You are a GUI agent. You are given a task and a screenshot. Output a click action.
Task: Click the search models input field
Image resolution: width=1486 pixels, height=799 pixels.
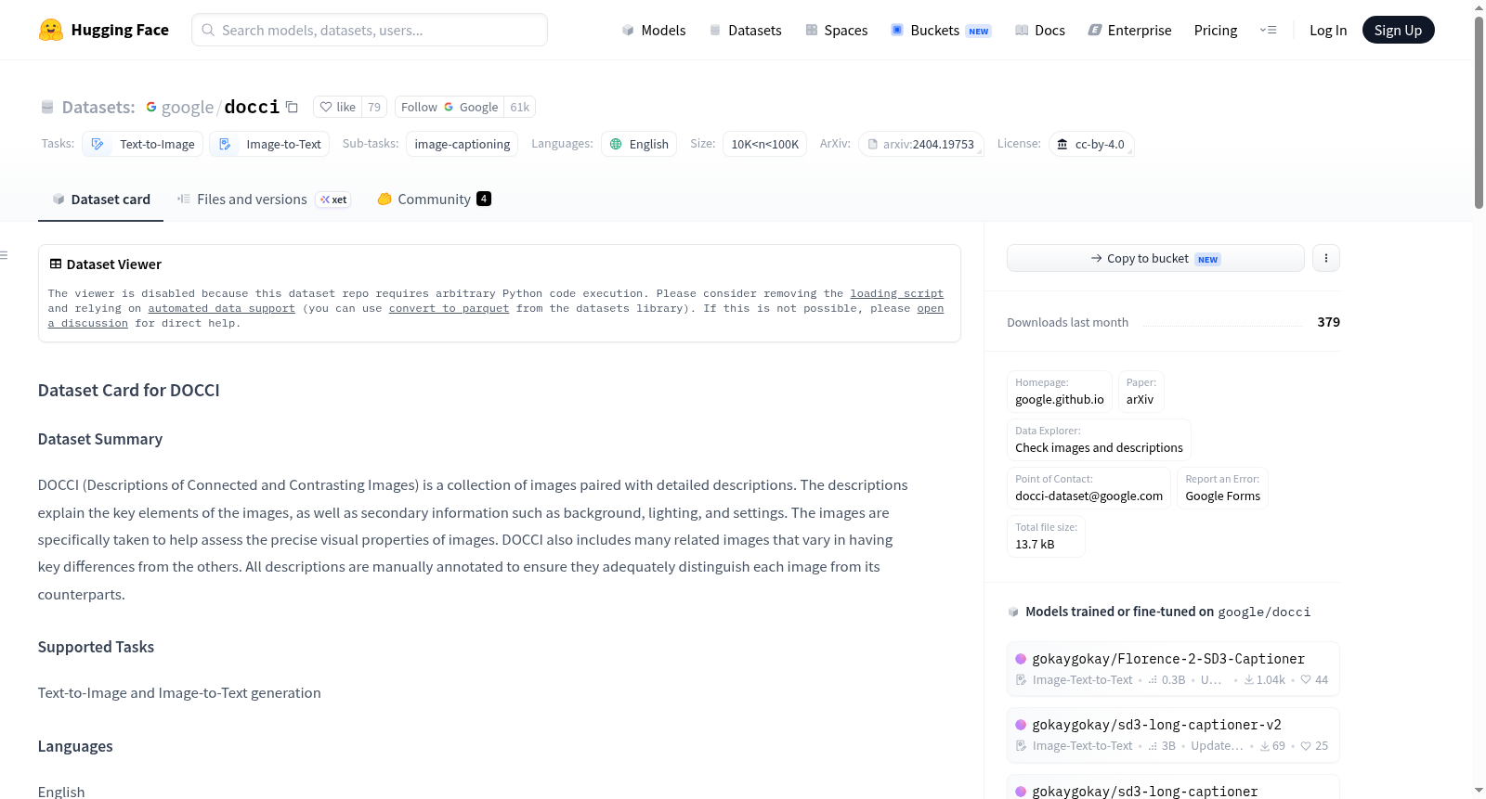click(x=370, y=30)
